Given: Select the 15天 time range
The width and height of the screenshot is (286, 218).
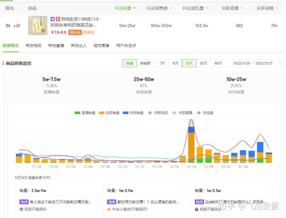Looking at the screenshot, I should click(175, 63).
